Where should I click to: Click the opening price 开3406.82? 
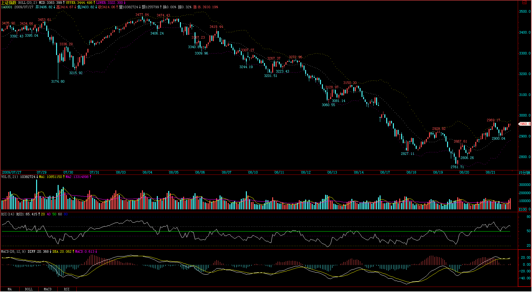pos(44,7)
